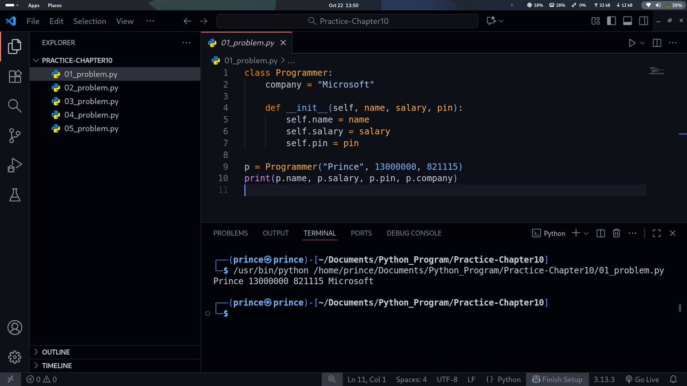
Task: Start Go Live server from the status bar
Action: [642, 379]
